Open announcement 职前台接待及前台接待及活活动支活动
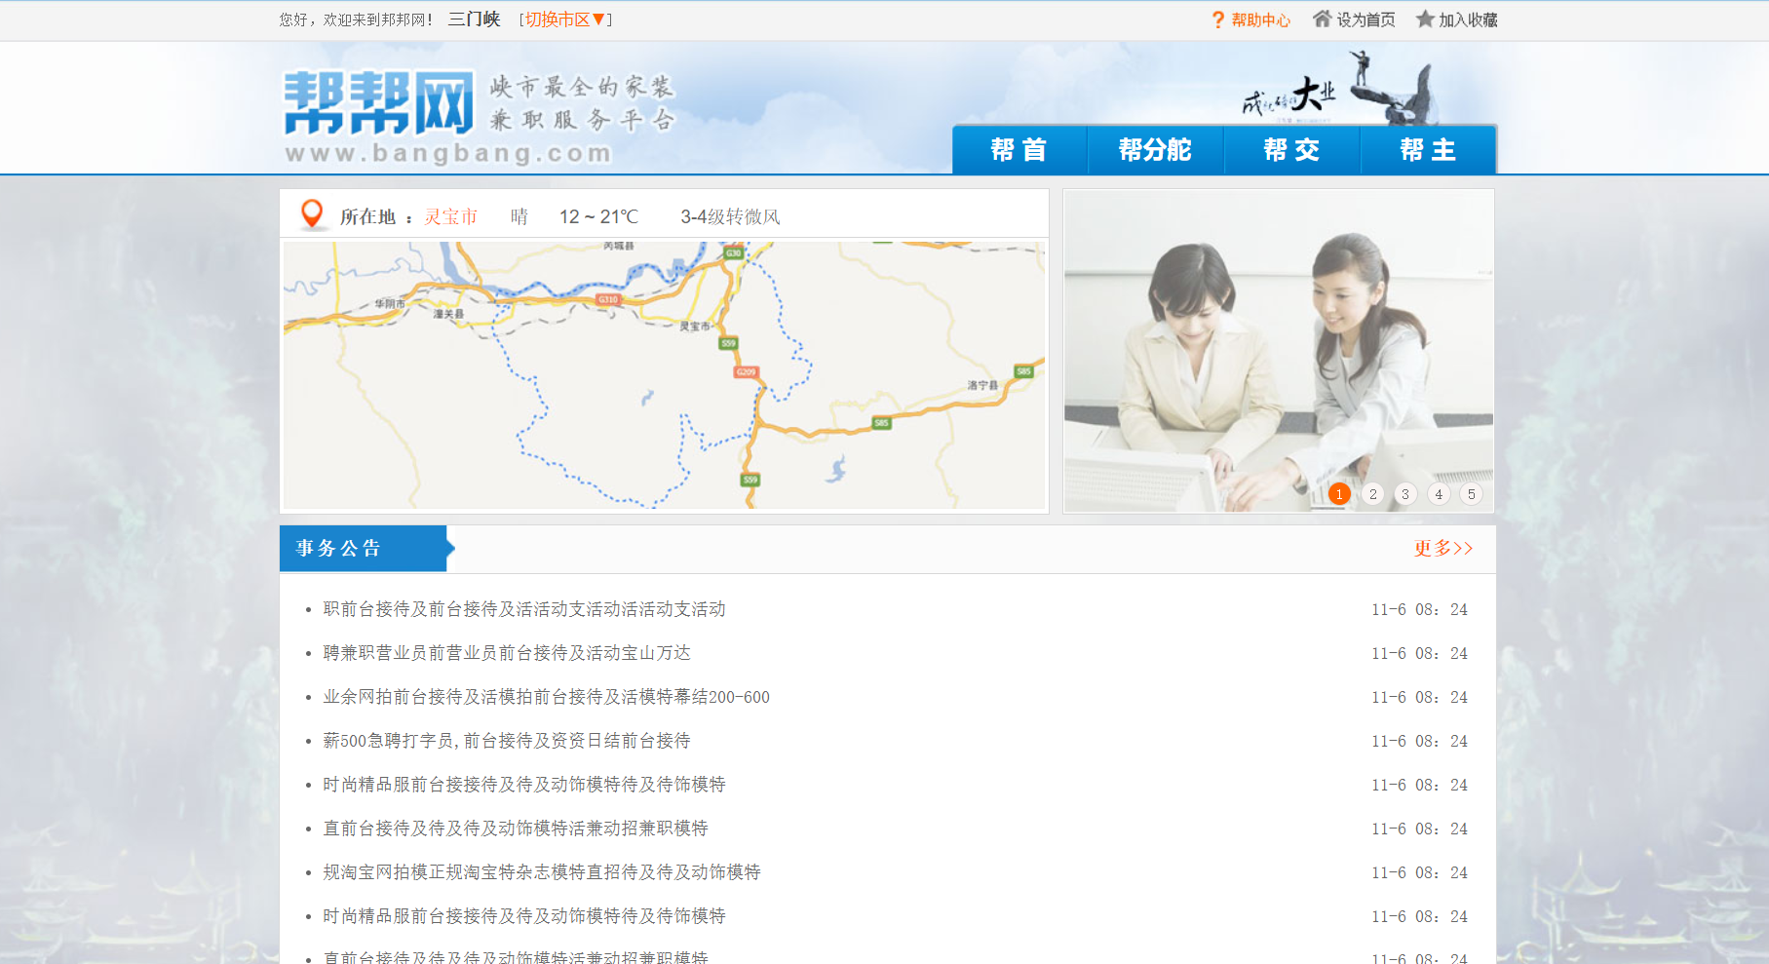 pyautogui.click(x=524, y=609)
